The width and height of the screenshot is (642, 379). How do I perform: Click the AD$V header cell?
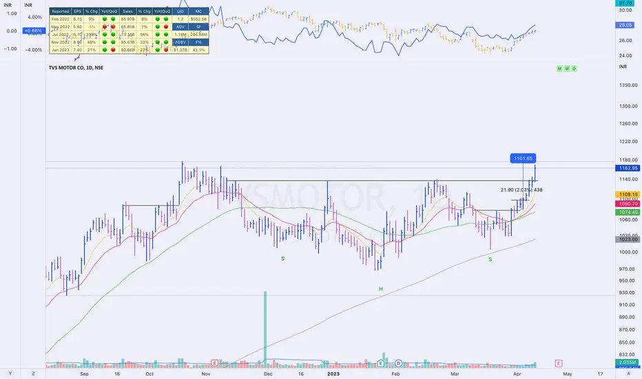point(180,42)
